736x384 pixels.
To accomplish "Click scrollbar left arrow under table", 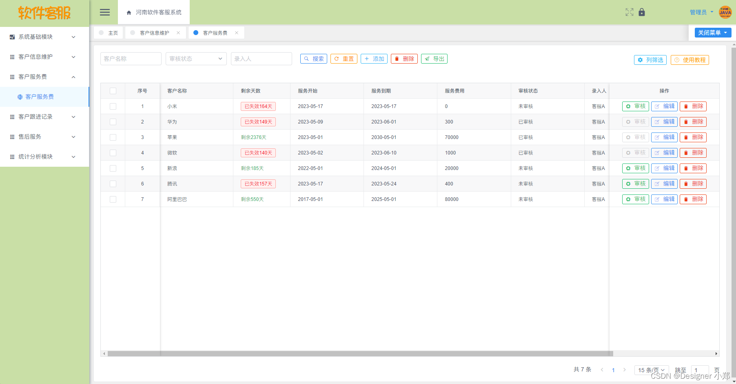I will tap(104, 353).
